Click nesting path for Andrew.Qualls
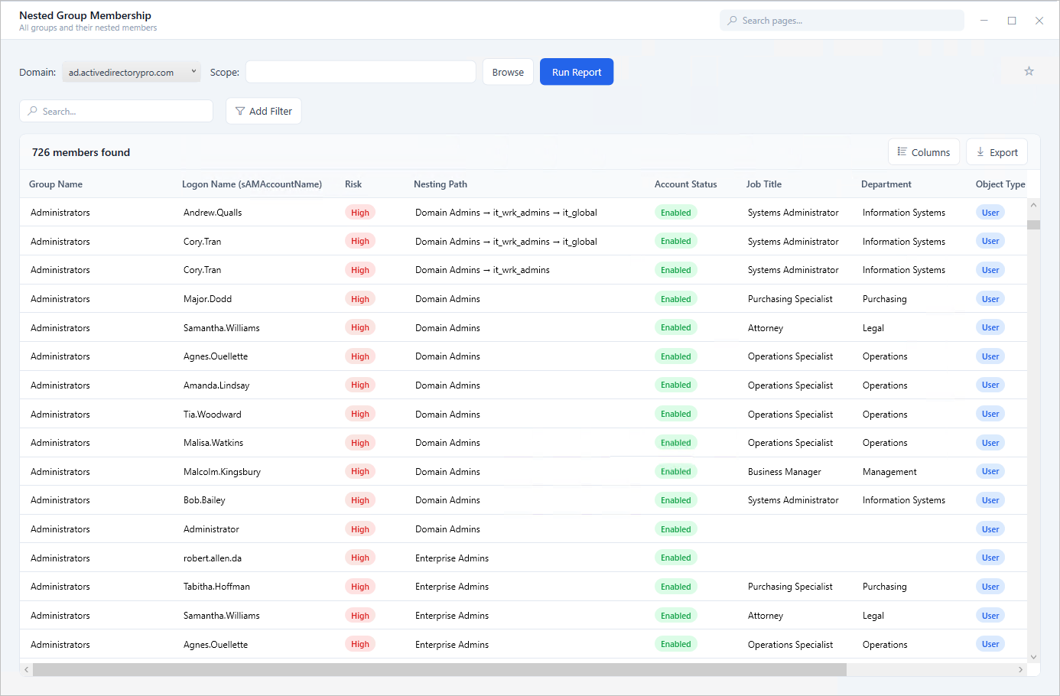This screenshot has width=1060, height=696. 506,213
